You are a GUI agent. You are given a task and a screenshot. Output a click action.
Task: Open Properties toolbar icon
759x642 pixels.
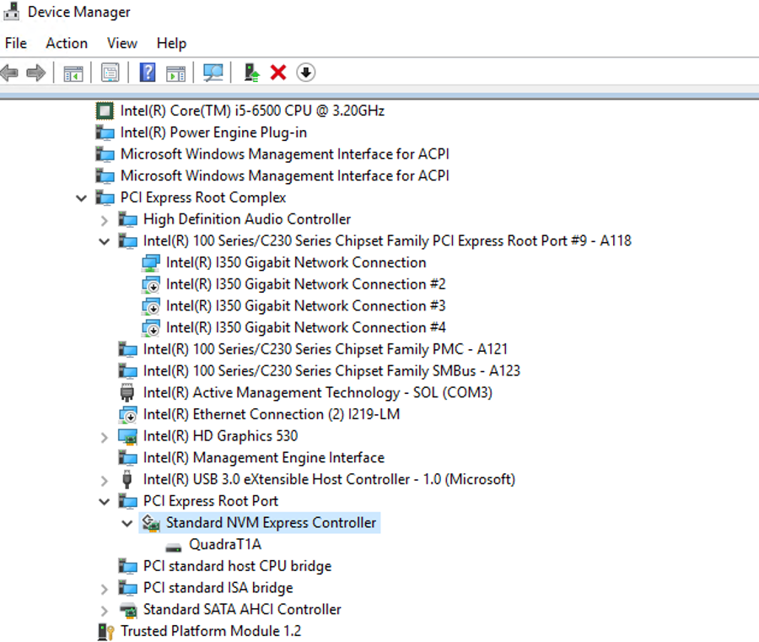[110, 73]
